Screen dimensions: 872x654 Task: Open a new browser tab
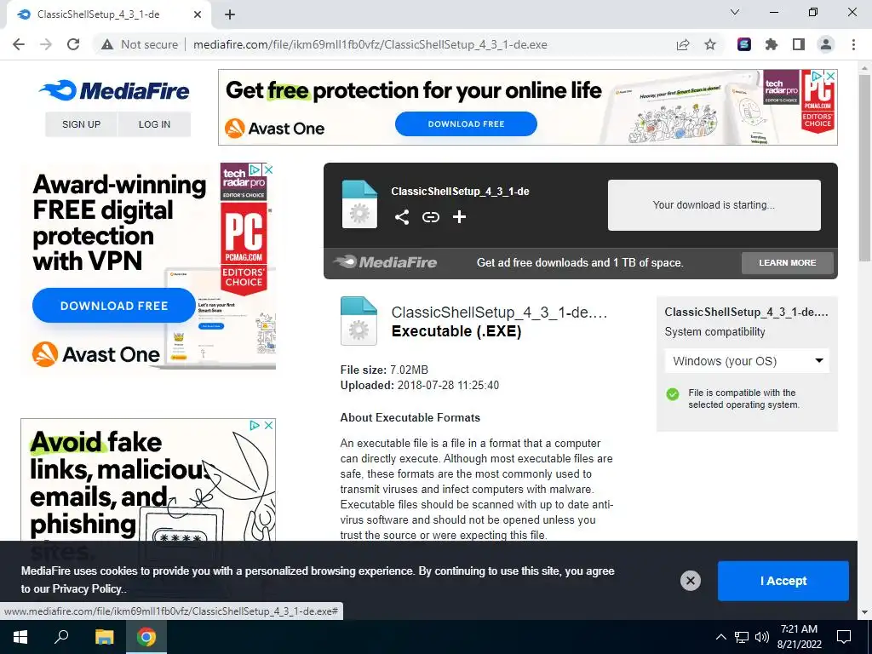[x=230, y=14]
